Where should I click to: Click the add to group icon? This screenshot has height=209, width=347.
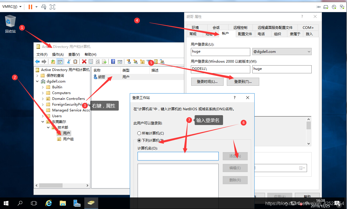[x=162, y=61]
